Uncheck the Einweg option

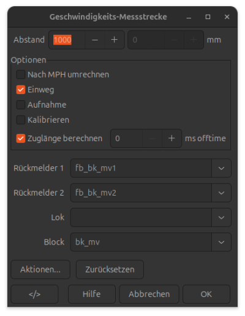click(x=21, y=90)
